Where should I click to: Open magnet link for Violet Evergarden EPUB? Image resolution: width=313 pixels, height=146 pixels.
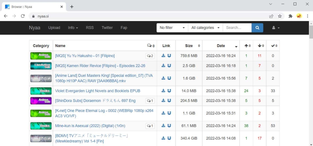pyautogui.click(x=169, y=91)
